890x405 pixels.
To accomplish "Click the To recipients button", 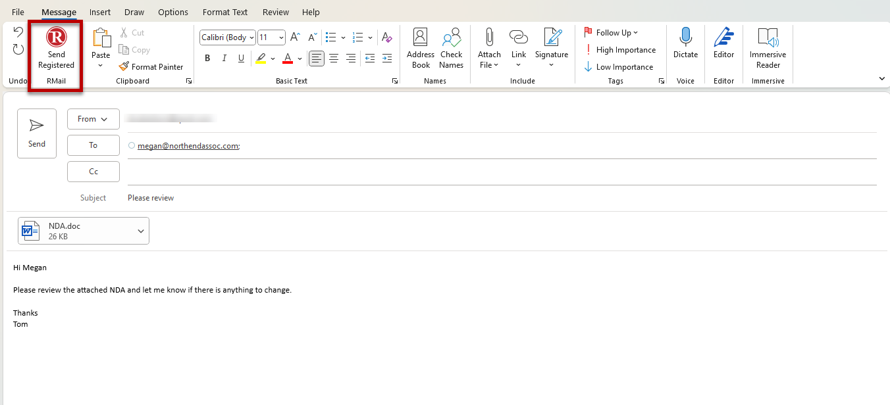I will (93, 145).
